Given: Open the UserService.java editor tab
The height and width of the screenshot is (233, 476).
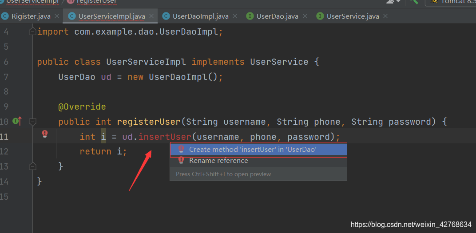Looking at the screenshot, I should point(353,16).
